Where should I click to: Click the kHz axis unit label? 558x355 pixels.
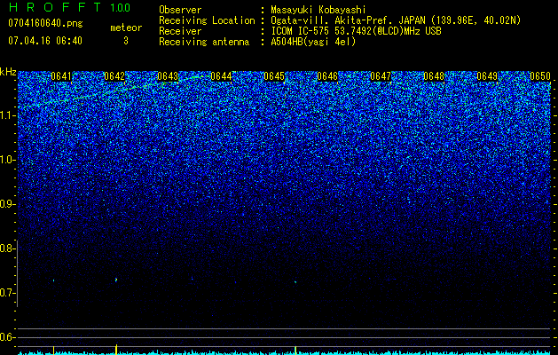pyautogui.click(x=8, y=72)
